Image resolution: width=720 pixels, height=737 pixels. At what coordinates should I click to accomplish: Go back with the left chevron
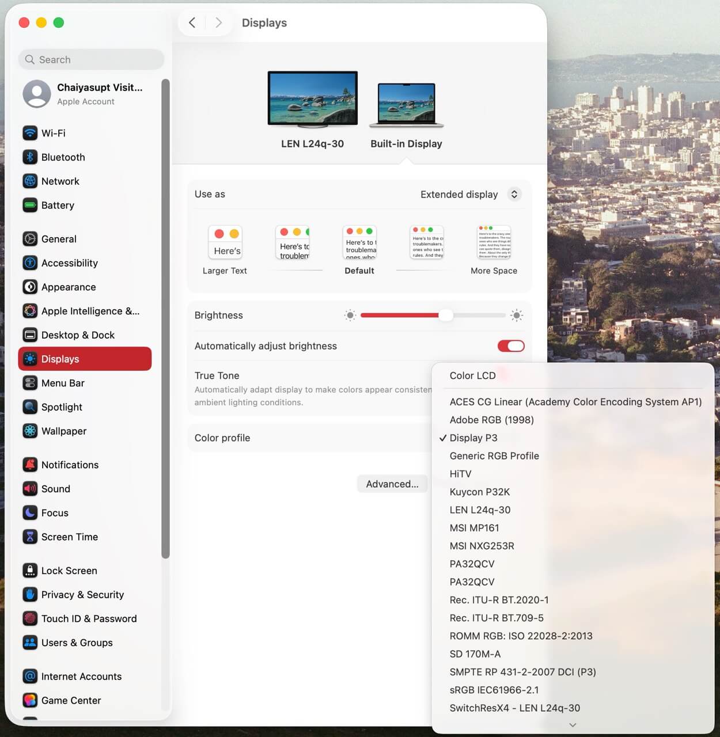[192, 22]
